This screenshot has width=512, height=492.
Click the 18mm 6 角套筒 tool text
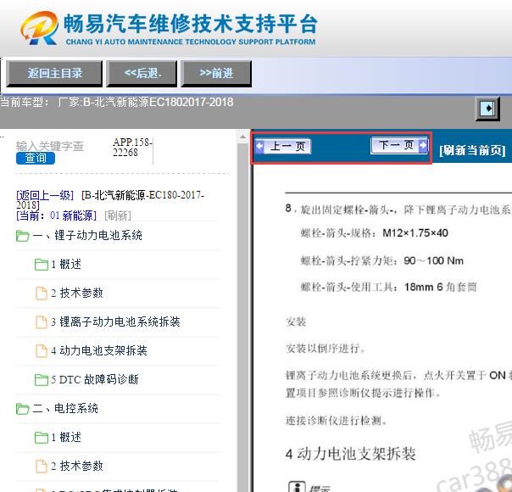441,288
